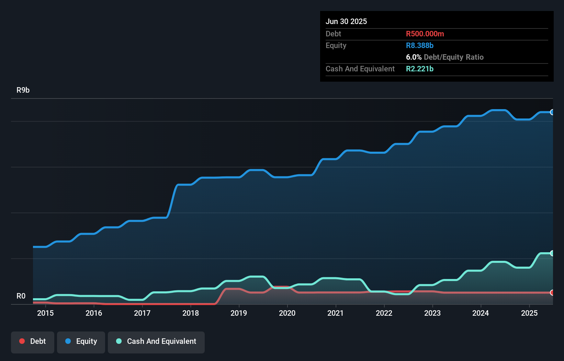Click the R0 axis label
Image resolution: width=564 pixels, height=361 pixels.
pos(22,295)
